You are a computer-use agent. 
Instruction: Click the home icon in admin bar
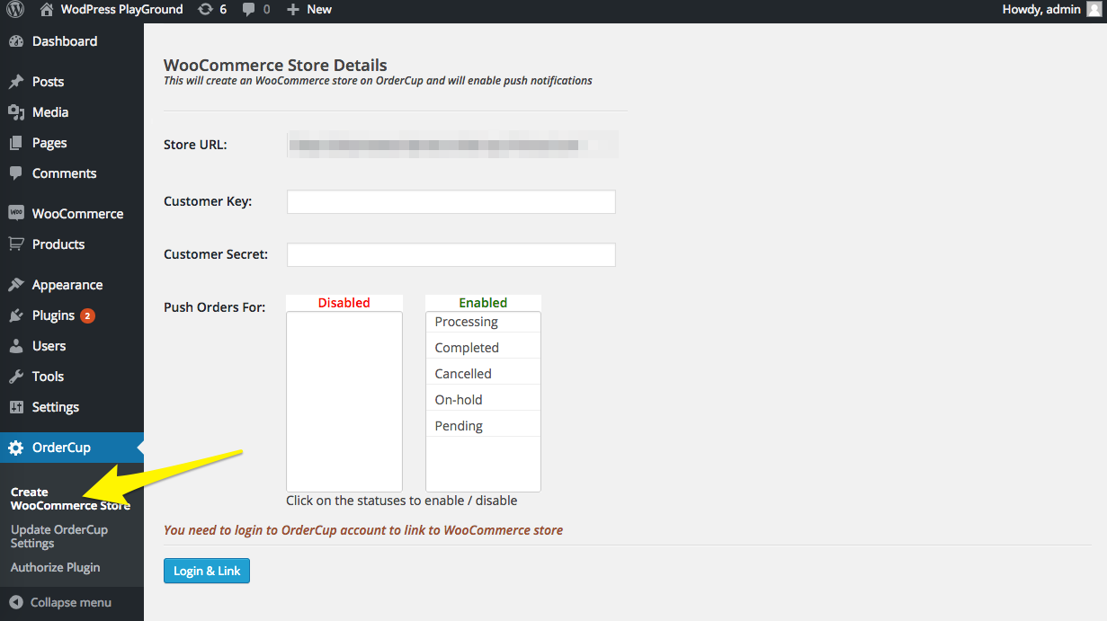pyautogui.click(x=47, y=10)
